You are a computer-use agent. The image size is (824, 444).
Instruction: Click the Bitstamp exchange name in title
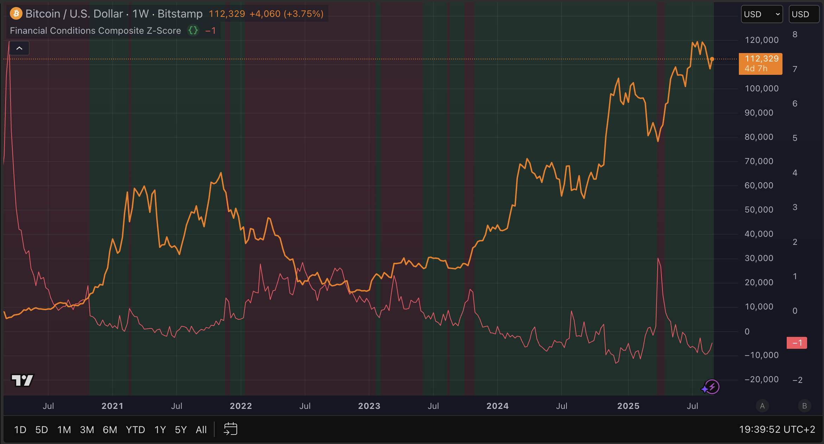(x=180, y=14)
